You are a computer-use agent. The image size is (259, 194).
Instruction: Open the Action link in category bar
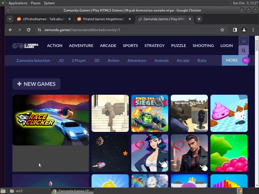114,61
